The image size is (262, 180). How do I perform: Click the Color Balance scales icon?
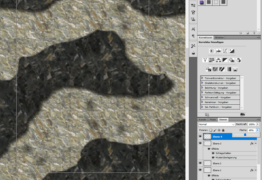pyautogui.click(x=218, y=60)
